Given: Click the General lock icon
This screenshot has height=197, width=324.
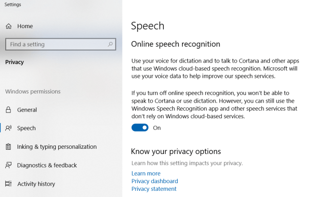Looking at the screenshot, I should click(8, 110).
